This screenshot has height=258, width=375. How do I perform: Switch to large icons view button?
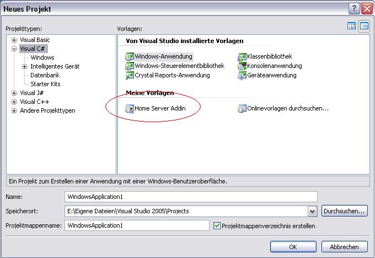point(352,26)
